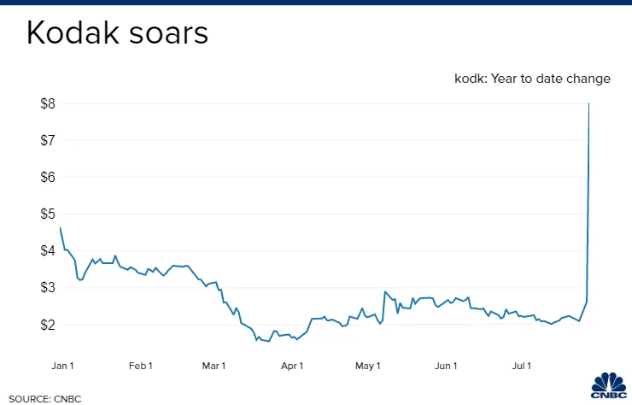
Task: Select the $3 y-axis label
Action: pyautogui.click(x=47, y=288)
